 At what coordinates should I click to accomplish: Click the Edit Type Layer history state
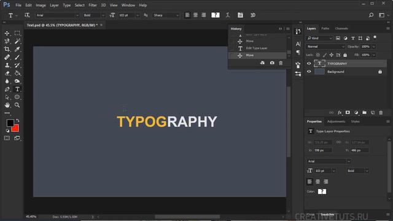pyautogui.click(x=257, y=48)
